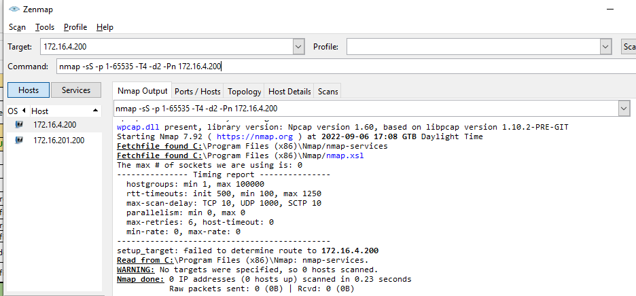The width and height of the screenshot is (636, 296).
Task: Click OS icon next to 172.16.4.200 host
Action: [x=19, y=125]
